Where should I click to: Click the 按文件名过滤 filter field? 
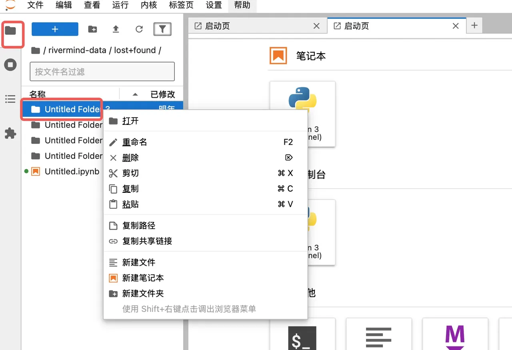point(102,72)
